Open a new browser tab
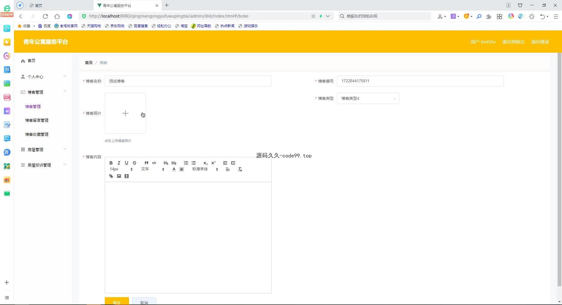Screen dimensions: 562x305 (x=167, y=5)
